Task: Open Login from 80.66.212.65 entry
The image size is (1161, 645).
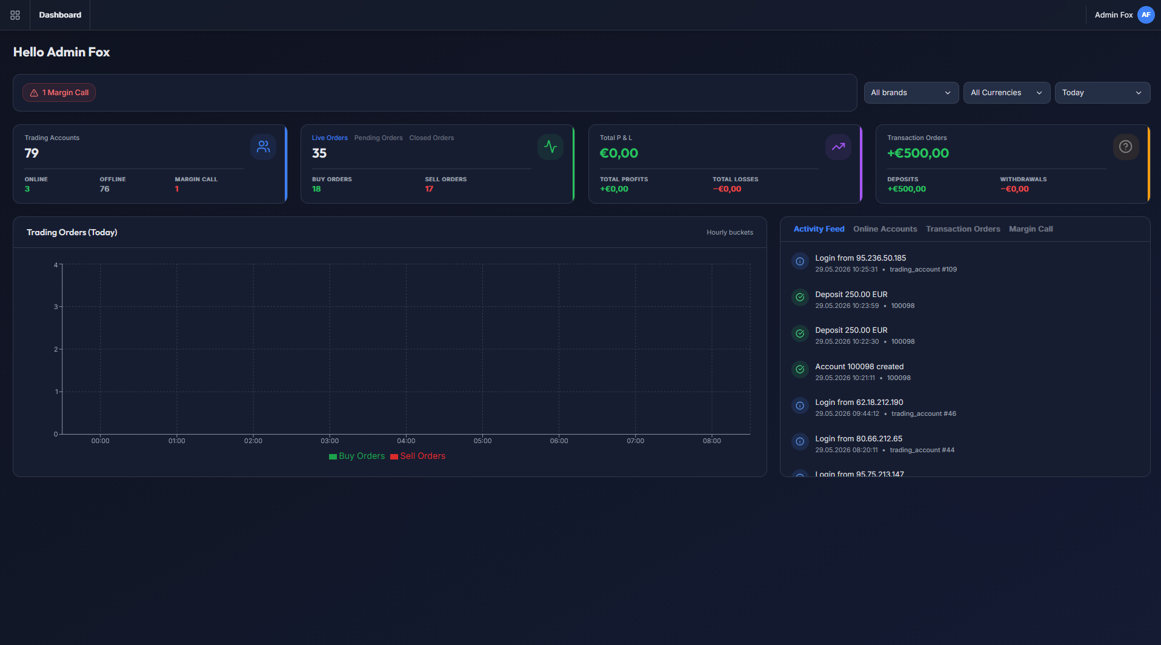Action: [x=965, y=444]
